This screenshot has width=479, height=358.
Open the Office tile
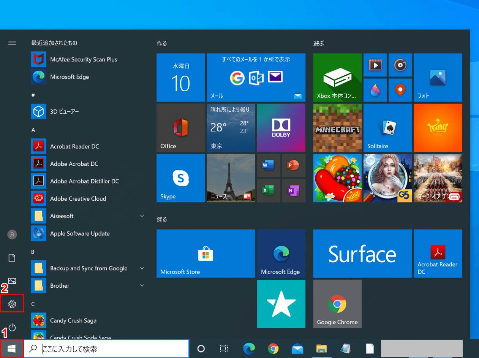(181, 128)
